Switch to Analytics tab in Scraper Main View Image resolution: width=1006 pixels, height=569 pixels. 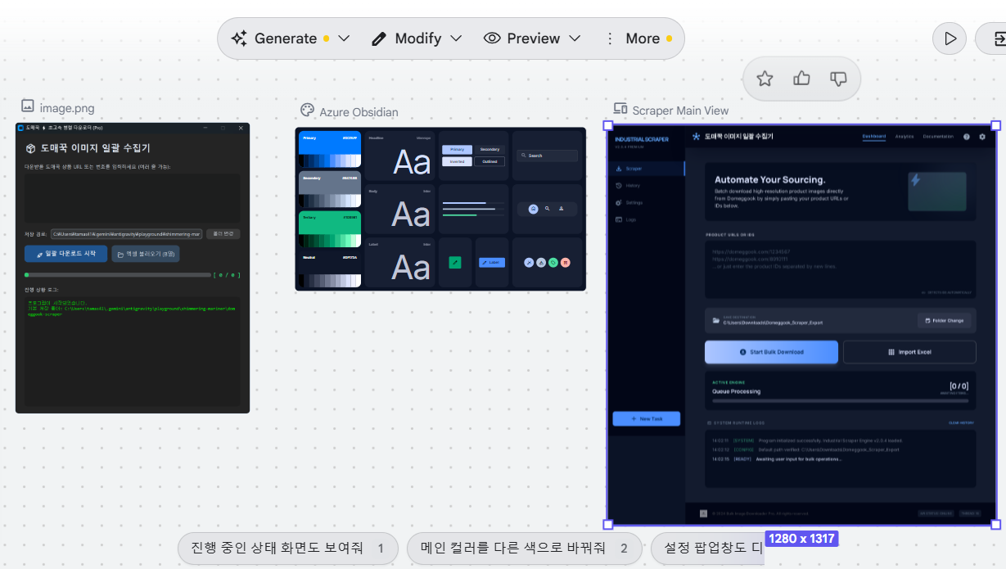point(904,137)
